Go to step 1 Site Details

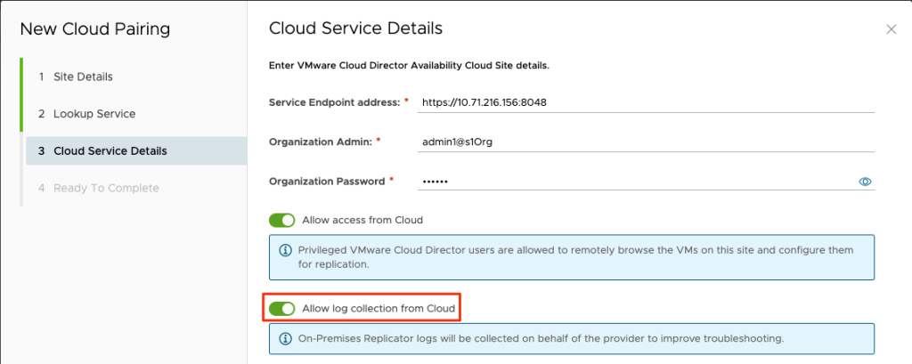coord(82,77)
